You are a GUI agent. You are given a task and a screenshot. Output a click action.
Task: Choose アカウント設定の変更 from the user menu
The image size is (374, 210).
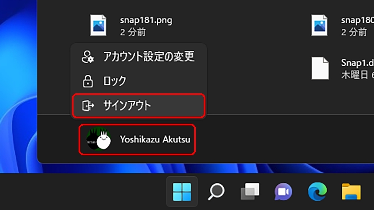click(x=139, y=57)
